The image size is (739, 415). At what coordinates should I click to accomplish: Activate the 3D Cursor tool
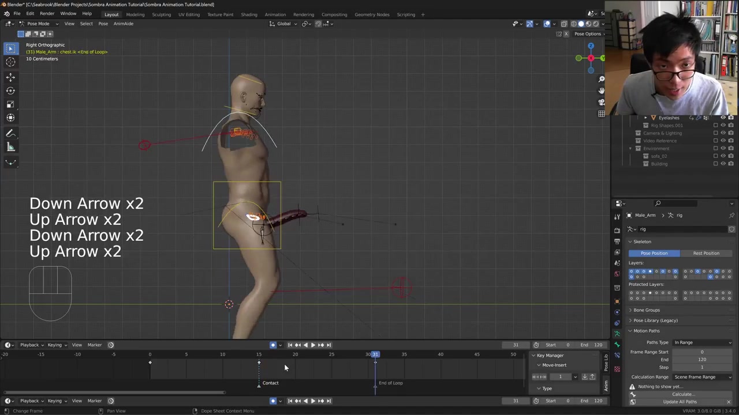pyautogui.click(x=10, y=62)
